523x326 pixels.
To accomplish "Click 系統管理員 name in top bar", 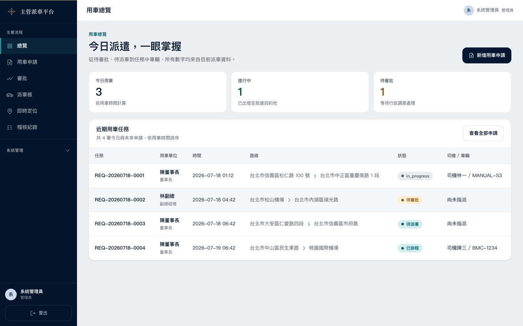I will point(487,10).
